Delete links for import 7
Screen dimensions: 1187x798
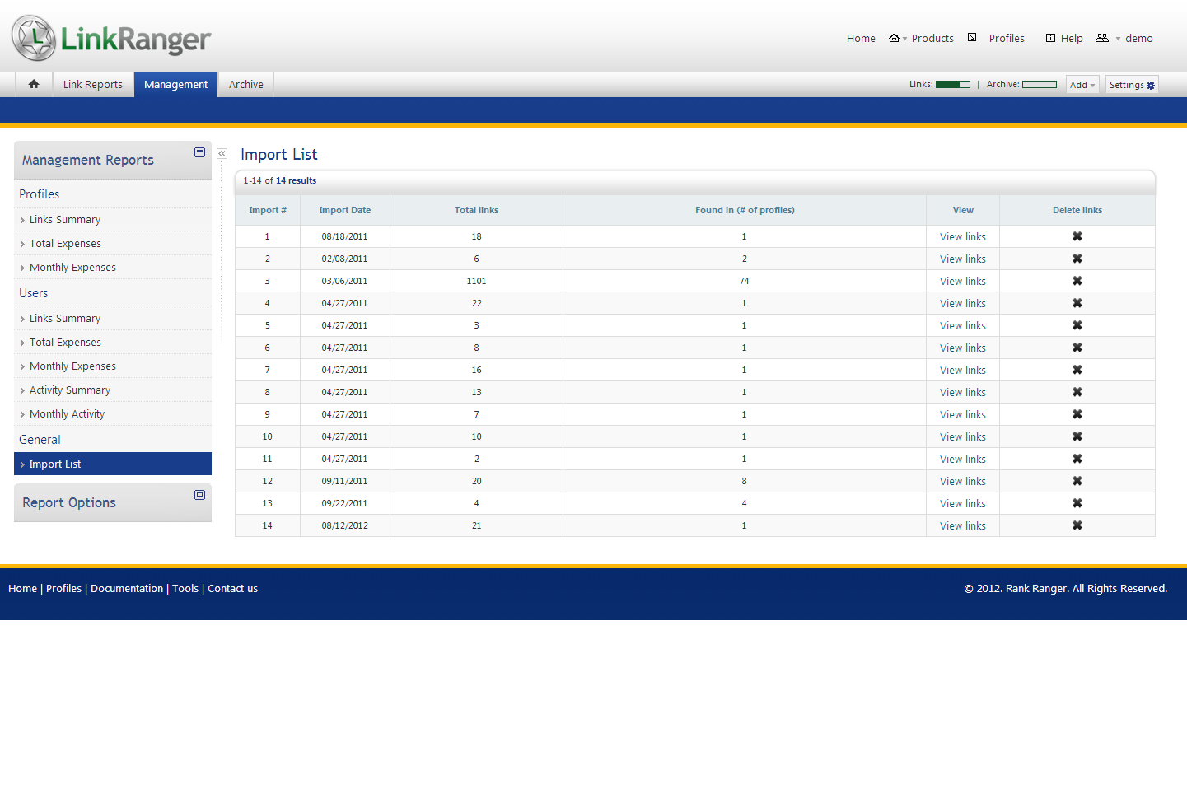tap(1077, 370)
